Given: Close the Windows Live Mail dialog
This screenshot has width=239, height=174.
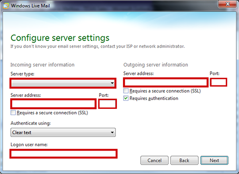Looking at the screenshot, I should click(x=227, y=4).
